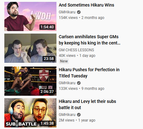Open the SUB BATTLE thumbnail
The width and height of the screenshot is (143, 129).
(30, 113)
